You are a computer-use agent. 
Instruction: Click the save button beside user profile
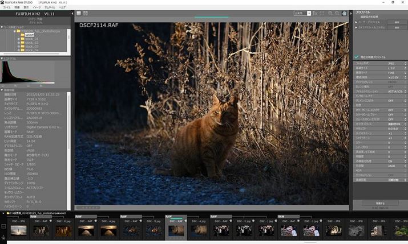[x=397, y=22]
